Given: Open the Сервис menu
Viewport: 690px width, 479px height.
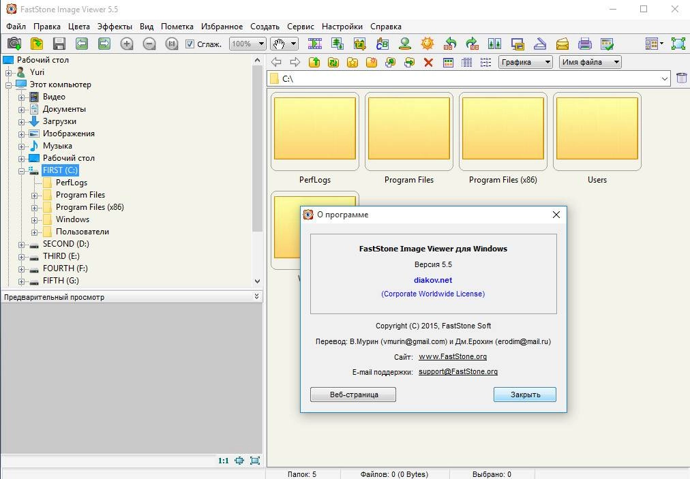Looking at the screenshot, I should point(301,27).
